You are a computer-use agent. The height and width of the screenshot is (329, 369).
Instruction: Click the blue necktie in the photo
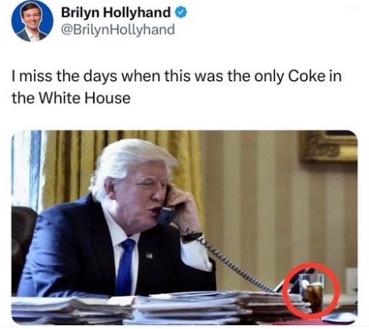coord(125,267)
